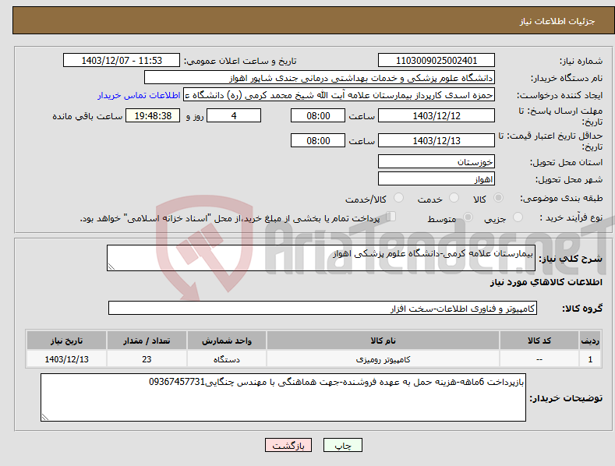Click the page title جزئیات اطلاعات نیاز
The image size is (615, 466).
[x=557, y=21]
